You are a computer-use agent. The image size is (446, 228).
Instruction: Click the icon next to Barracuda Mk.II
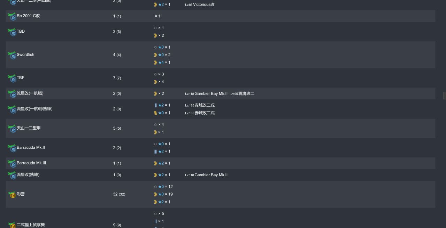12,148
